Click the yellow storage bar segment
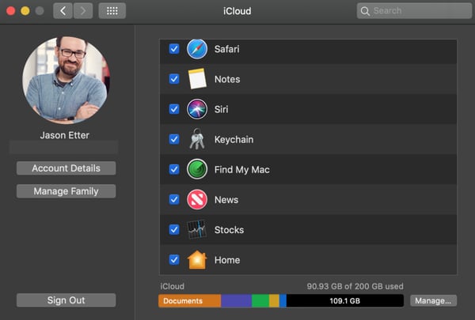Screen dimensions: 475x320 tap(274, 301)
